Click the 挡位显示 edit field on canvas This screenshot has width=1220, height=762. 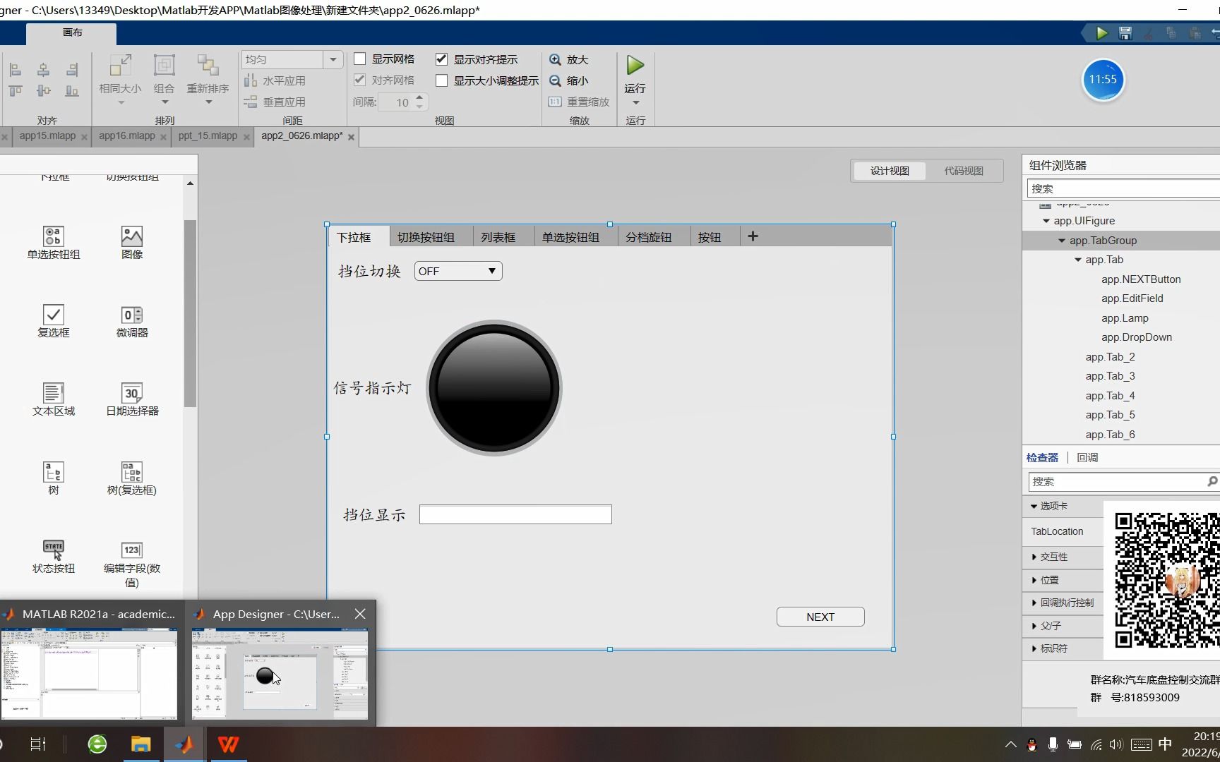(515, 514)
